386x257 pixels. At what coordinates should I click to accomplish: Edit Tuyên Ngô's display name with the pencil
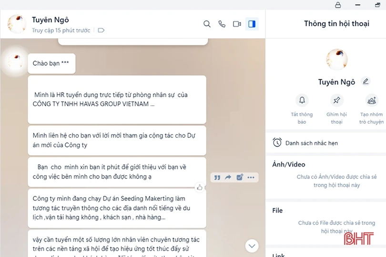coord(366,81)
